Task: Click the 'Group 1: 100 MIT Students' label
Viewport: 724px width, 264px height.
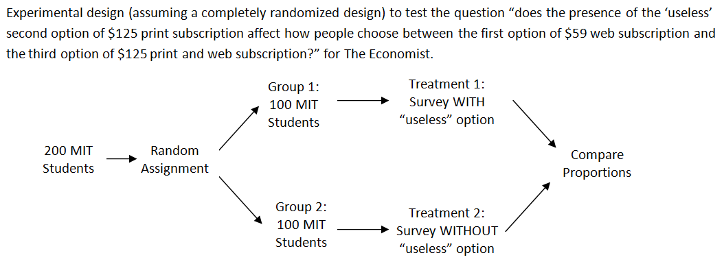Action: tap(294, 105)
